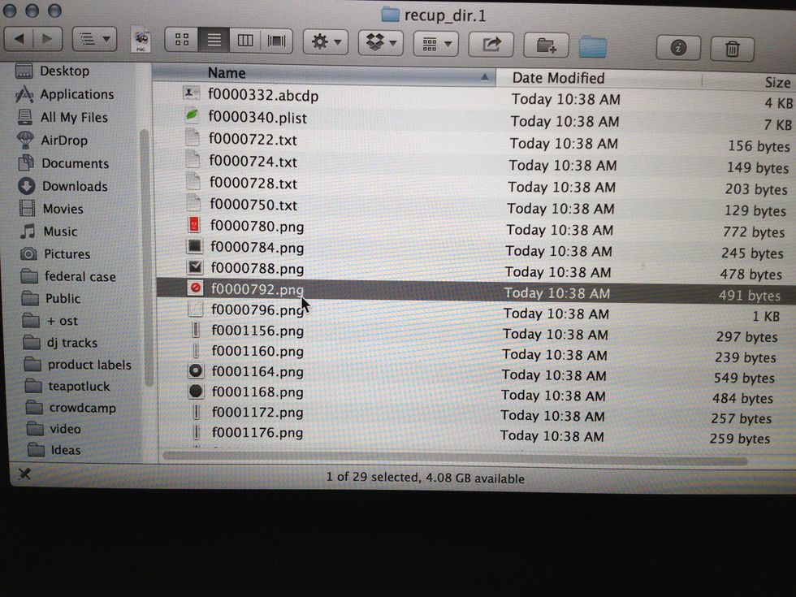The height and width of the screenshot is (597, 796).
Task: Switch to icon view
Action: click(182, 39)
